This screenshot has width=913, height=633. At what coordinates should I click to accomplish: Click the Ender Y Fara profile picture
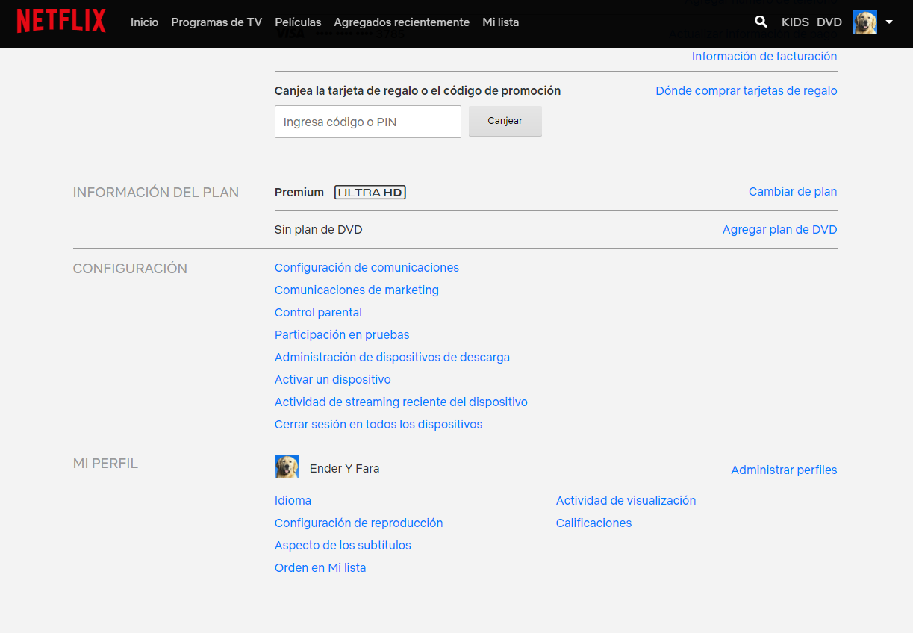(x=287, y=467)
